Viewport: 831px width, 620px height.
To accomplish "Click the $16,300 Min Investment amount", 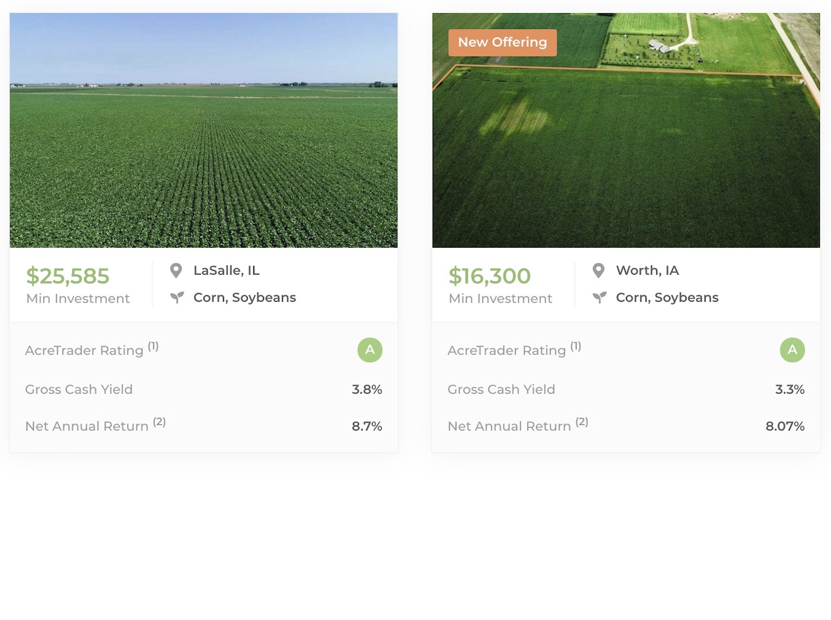I will [490, 275].
